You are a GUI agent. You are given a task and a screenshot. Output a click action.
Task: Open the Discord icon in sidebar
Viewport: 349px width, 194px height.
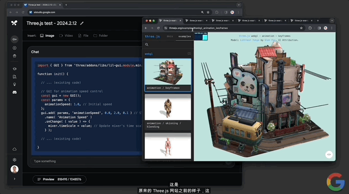pos(15,92)
